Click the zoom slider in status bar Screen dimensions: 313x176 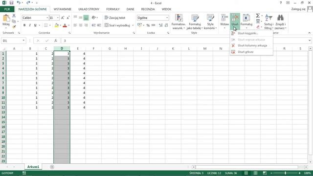point(286,173)
